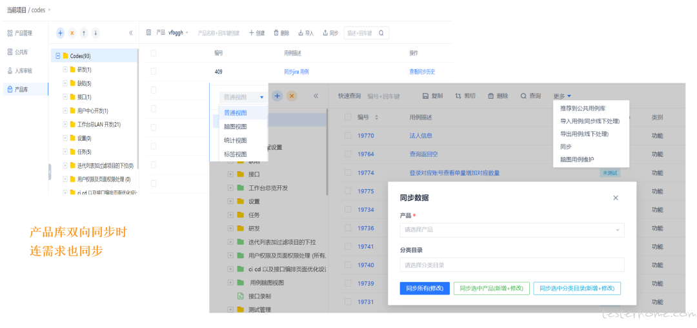Expand the 工作台总览开发 folder
The width and height of the screenshot is (697, 328).
coord(230,187)
